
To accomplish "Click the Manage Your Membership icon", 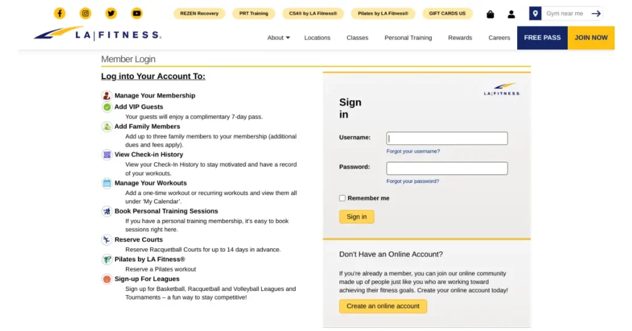I will coord(107,96).
